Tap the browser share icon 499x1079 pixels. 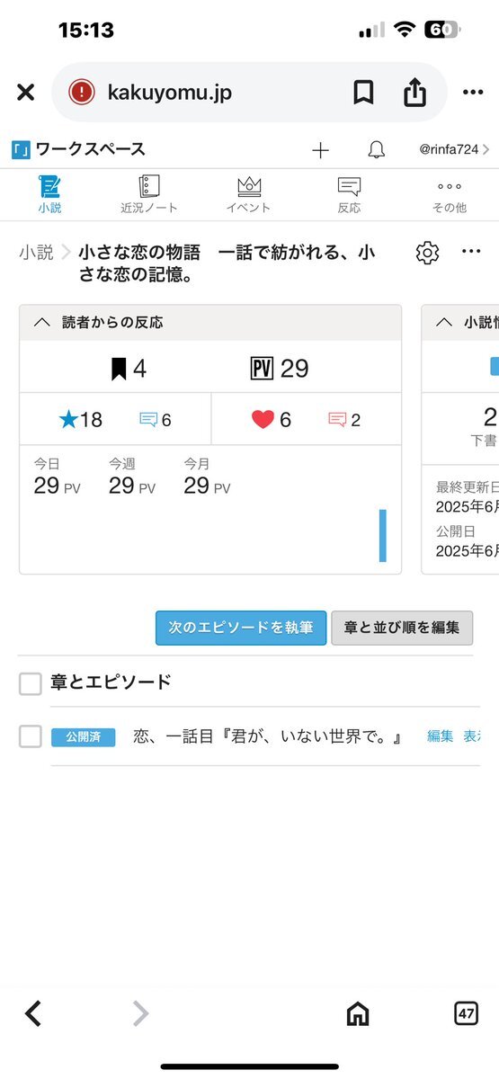click(x=414, y=91)
